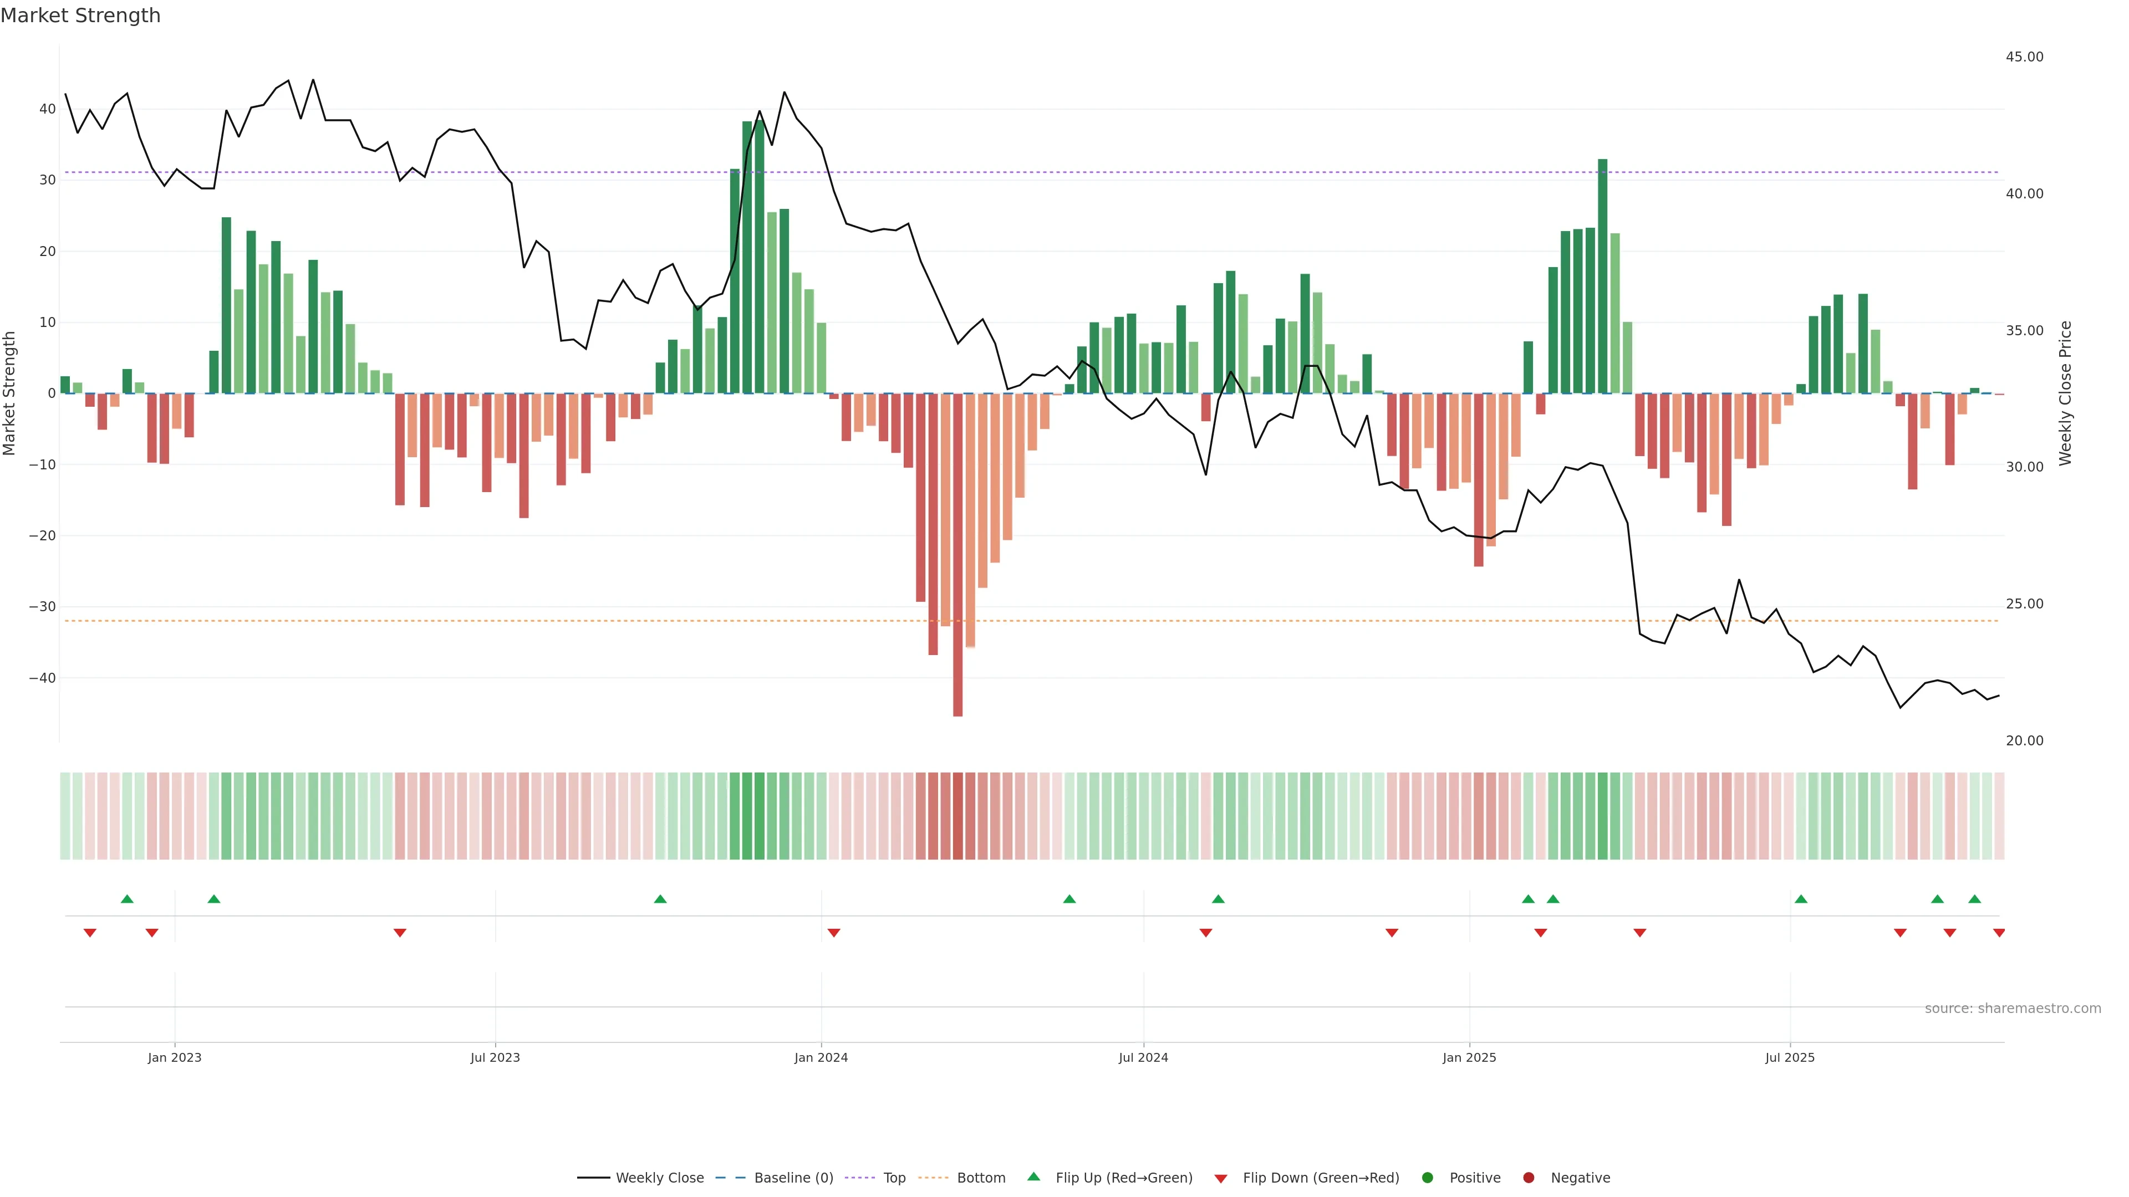Click the flip-up marker near Jul 2025
The image size is (2129, 1197).
pyautogui.click(x=1801, y=899)
